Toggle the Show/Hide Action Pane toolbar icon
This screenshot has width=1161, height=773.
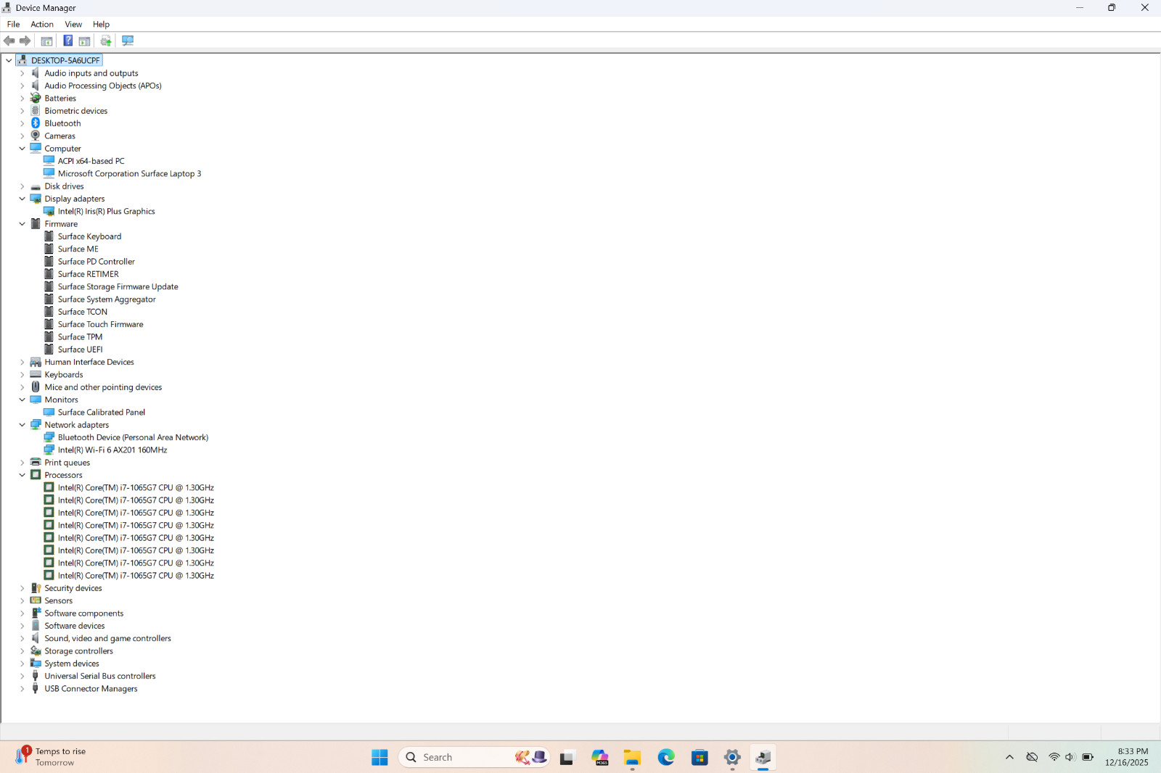[x=85, y=41]
